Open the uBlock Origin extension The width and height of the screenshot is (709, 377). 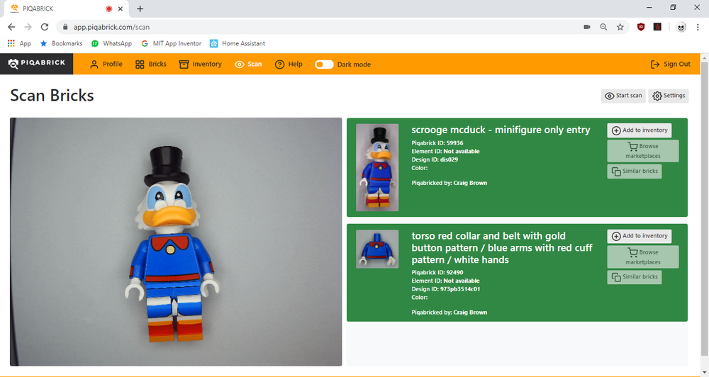(641, 27)
